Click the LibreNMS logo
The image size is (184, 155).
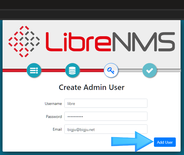tap(92, 42)
